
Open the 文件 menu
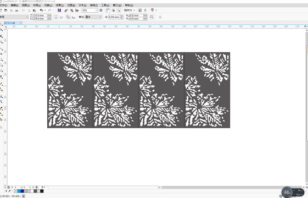pos(3,5)
